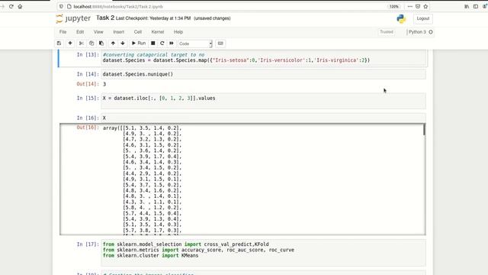Open page actions three-dots menu

[410, 6]
